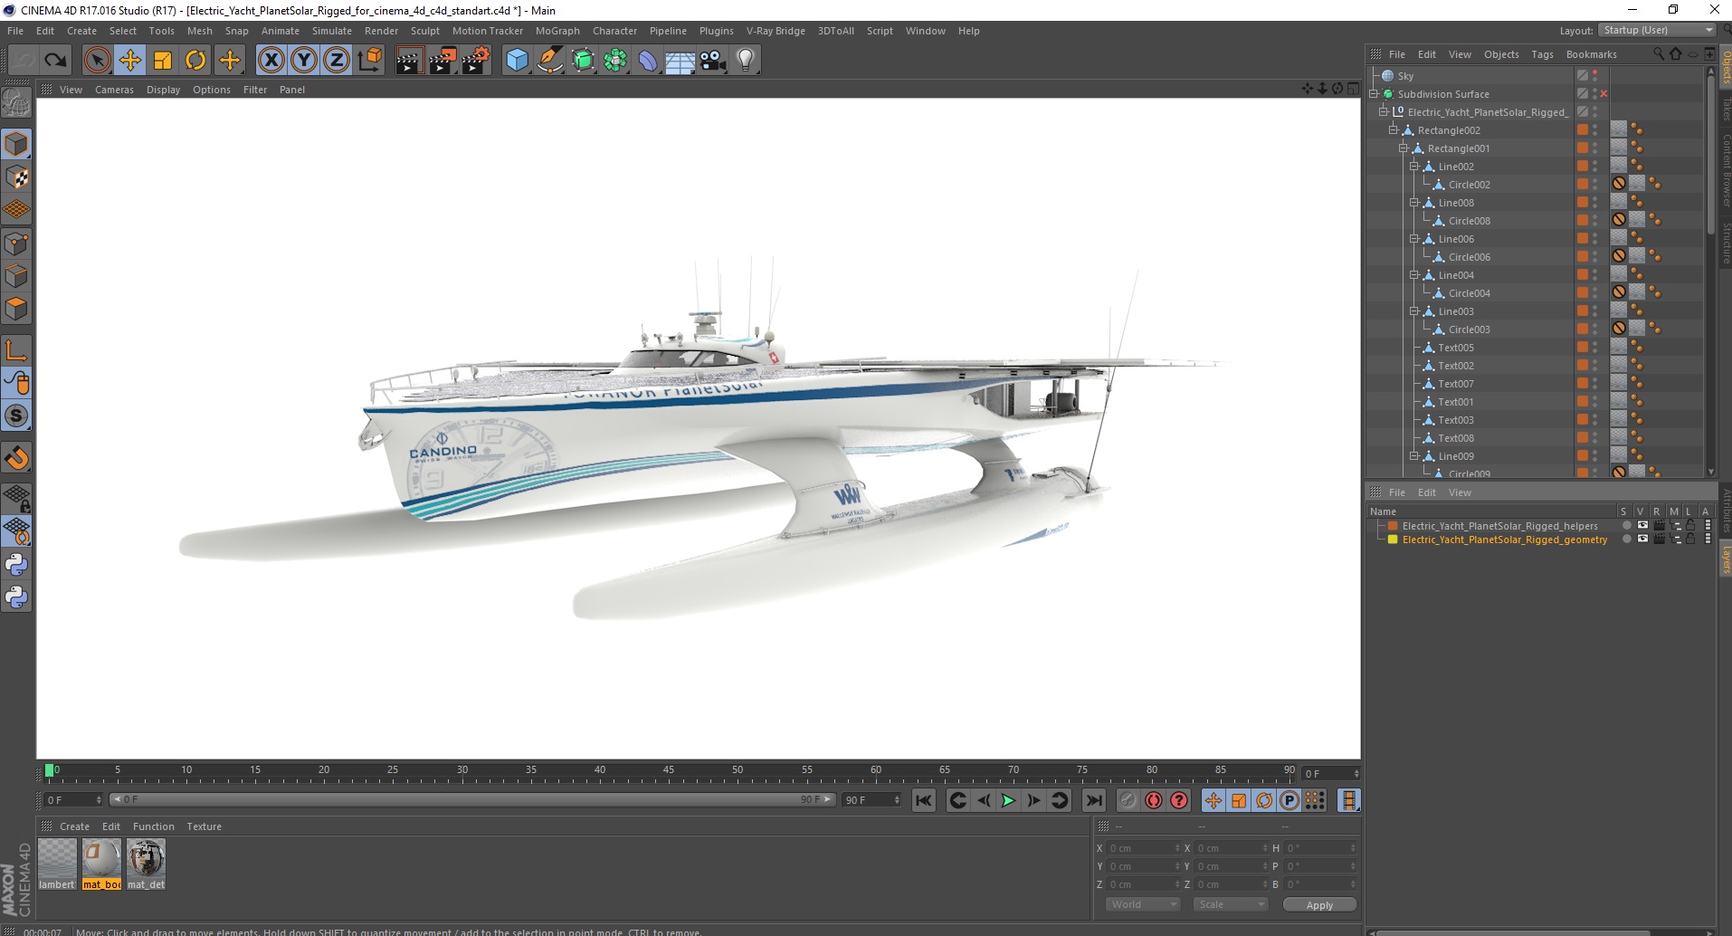Open the Array modeling objects icon
Screen dimensions: 1732x936
point(615,61)
